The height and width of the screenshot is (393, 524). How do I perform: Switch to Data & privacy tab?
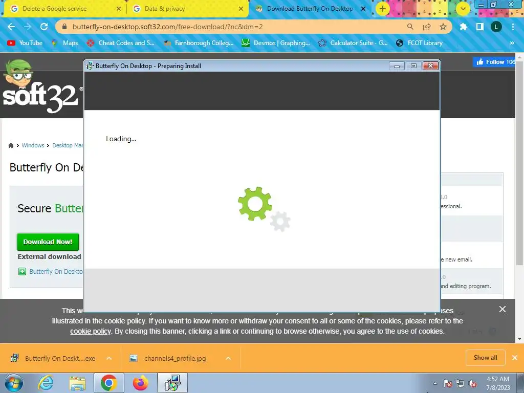[188, 9]
